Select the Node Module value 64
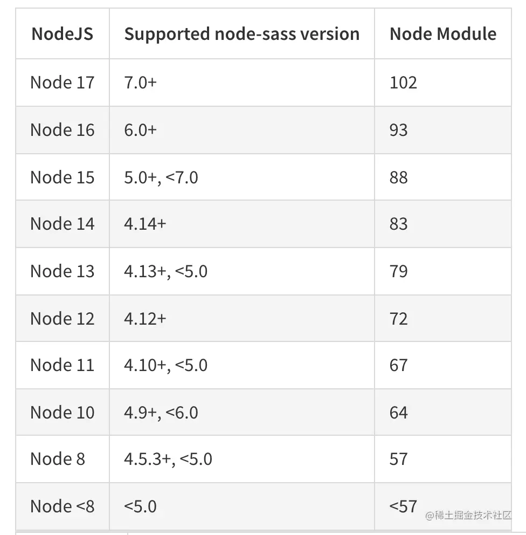 [398, 413]
